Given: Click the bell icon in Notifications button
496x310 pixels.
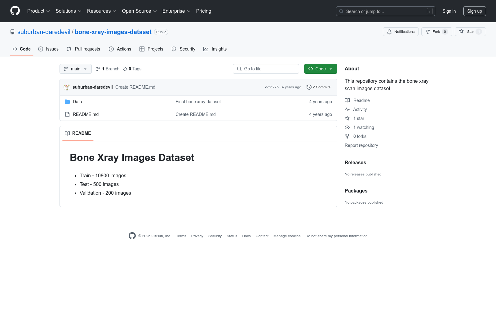Looking at the screenshot, I should click(389, 32).
